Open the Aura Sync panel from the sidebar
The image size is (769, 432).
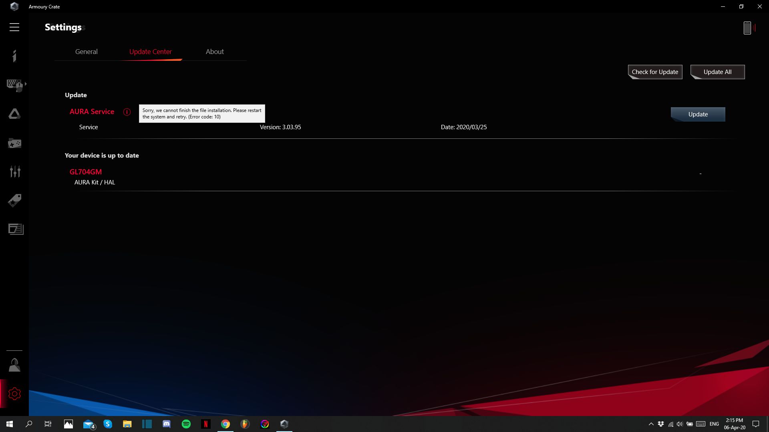15,114
